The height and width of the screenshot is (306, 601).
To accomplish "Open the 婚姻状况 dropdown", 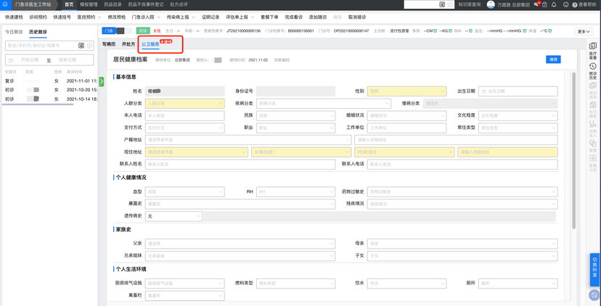I will pos(406,116).
